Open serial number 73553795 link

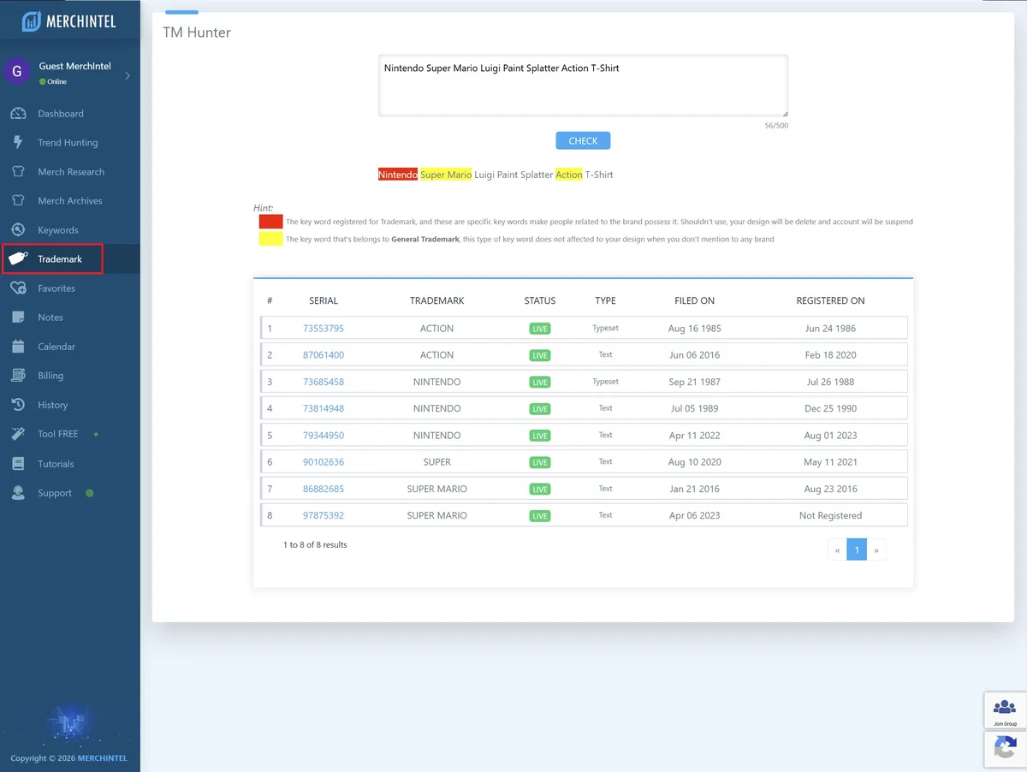(324, 329)
